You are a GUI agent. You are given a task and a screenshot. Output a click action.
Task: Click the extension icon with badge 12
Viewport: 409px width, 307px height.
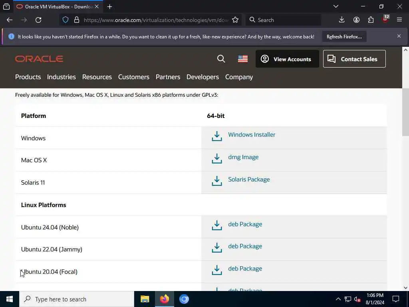click(x=385, y=20)
